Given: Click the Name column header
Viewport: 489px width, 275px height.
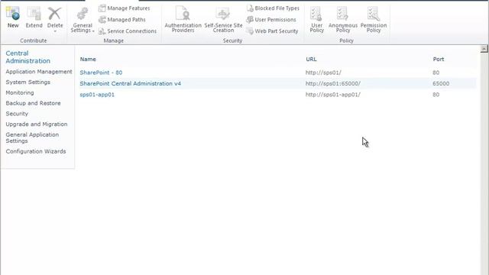Looking at the screenshot, I should [88, 60].
